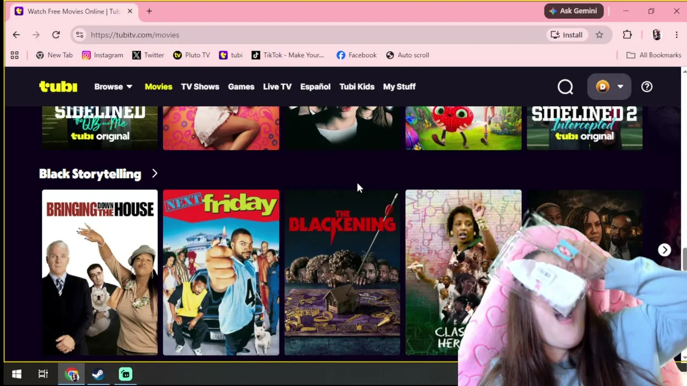The image size is (687, 386).
Task: Select the Watch Free Movies Online tab
Action: coord(74,11)
